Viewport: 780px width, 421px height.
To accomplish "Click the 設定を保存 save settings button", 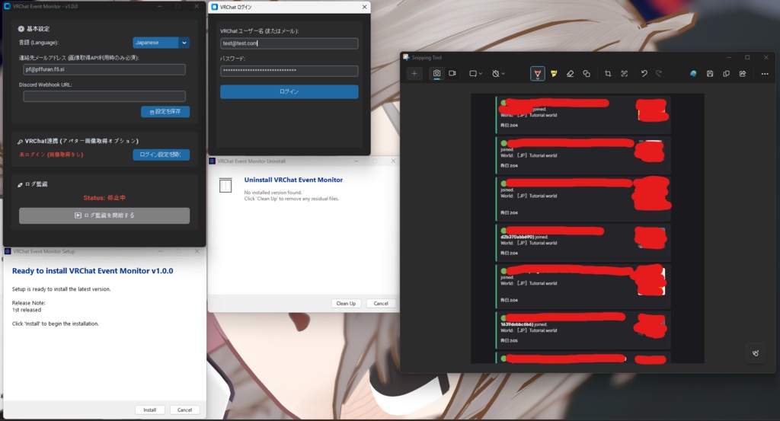I will 165,112.
